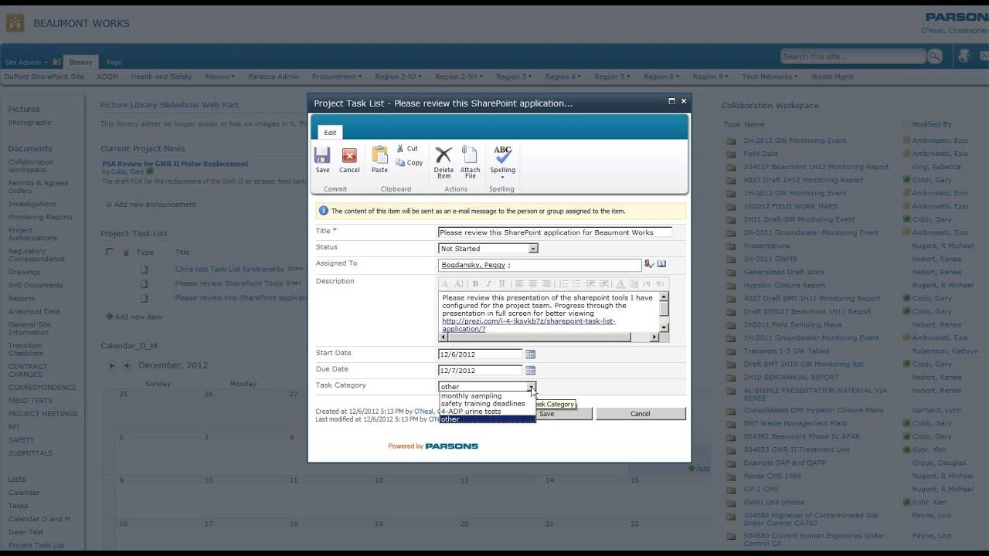This screenshot has height=556, width=989.
Task: Open the folder icon next to Site Actions
Action: point(56,62)
